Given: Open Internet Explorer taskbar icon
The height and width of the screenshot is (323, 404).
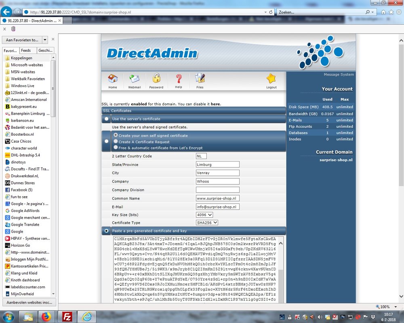Looking at the screenshot, I should 87,317.
